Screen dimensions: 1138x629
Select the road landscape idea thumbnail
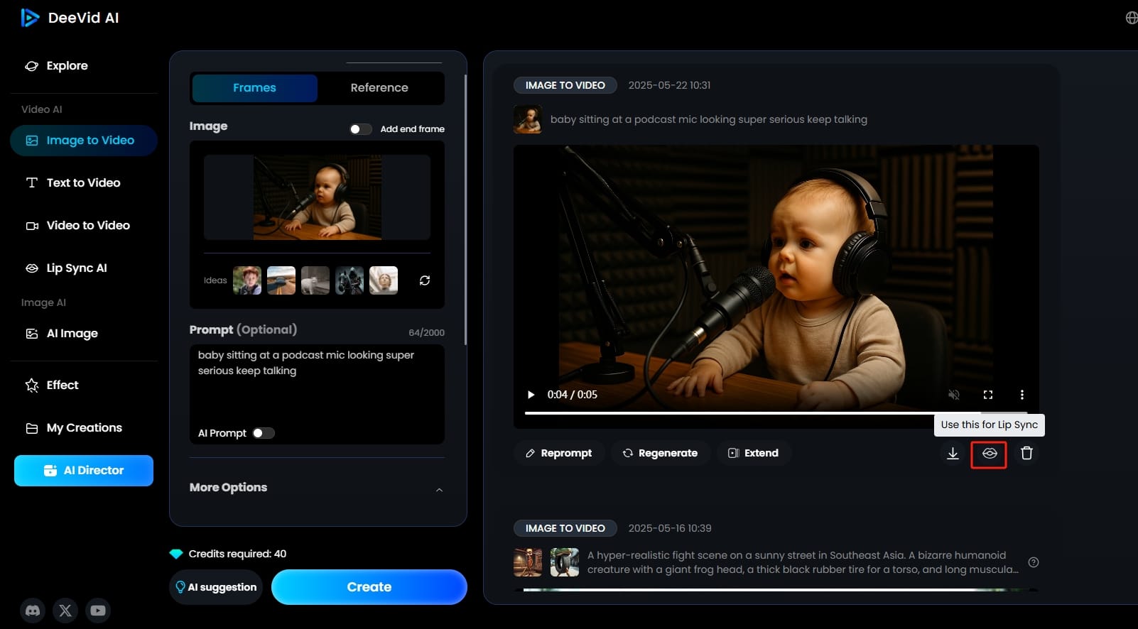pos(281,280)
